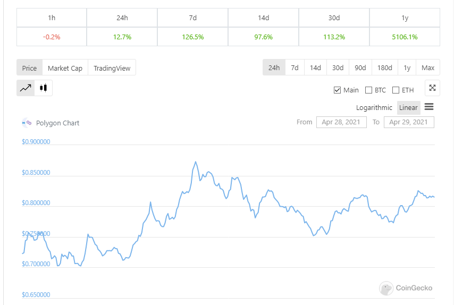Select the 14d chart range

[315, 67]
